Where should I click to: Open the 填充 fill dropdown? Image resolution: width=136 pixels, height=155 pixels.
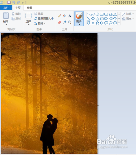tap(128, 19)
